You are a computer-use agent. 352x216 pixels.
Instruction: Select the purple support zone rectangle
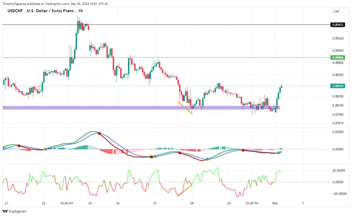141,108
